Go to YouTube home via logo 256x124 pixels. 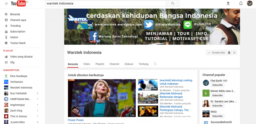(18, 3)
